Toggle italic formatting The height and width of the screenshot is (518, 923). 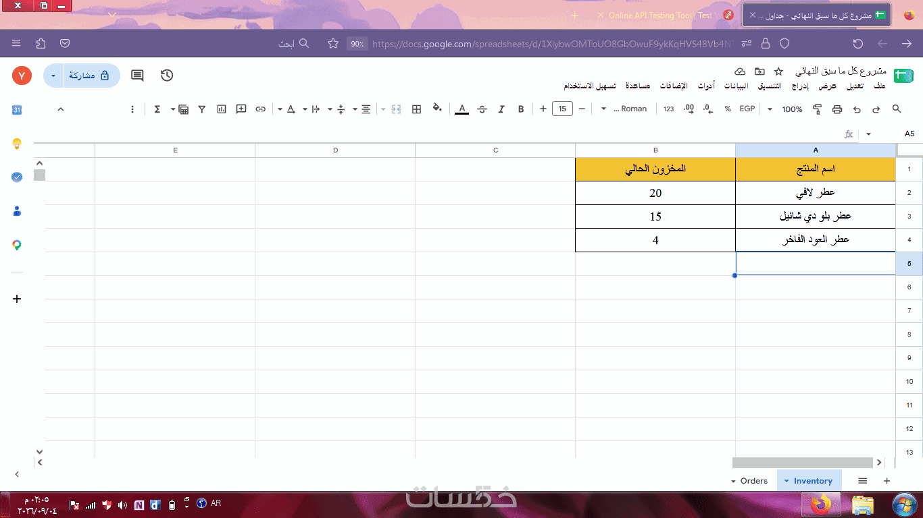501,109
